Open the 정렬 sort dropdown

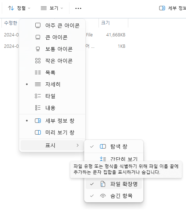[x=19, y=8]
